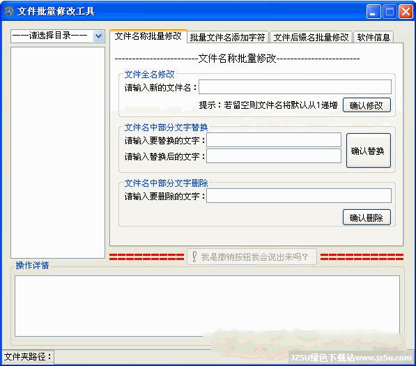Click the app icon in the title bar

(x=9, y=11)
